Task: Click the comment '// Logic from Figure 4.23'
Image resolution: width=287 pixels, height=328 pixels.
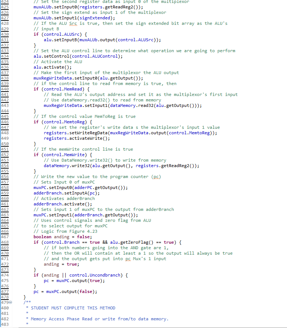Action: (65, 231)
